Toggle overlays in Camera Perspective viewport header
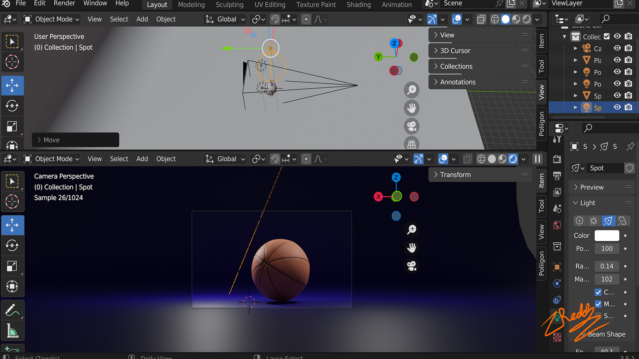Viewport: 639px width, 359px height. point(443,159)
